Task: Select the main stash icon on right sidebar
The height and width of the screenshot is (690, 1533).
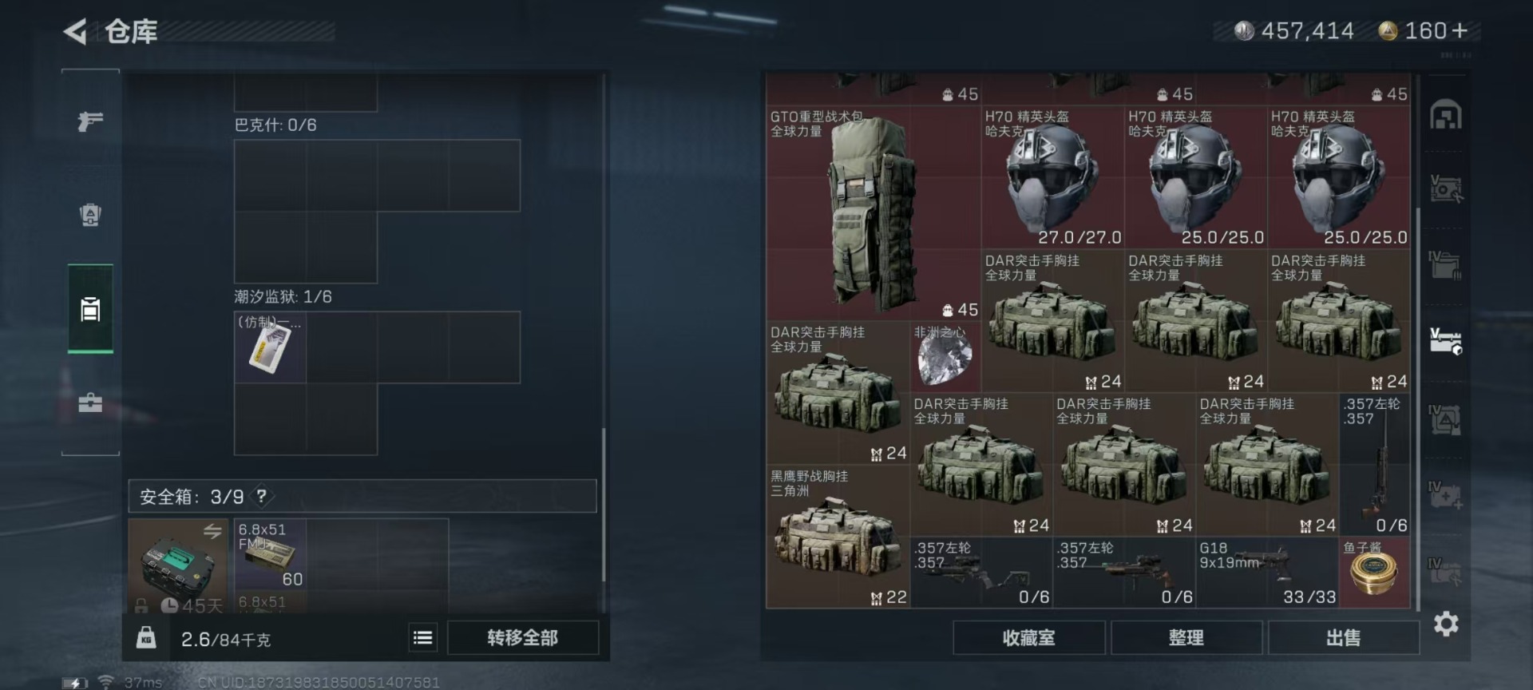Action: [x=1446, y=115]
